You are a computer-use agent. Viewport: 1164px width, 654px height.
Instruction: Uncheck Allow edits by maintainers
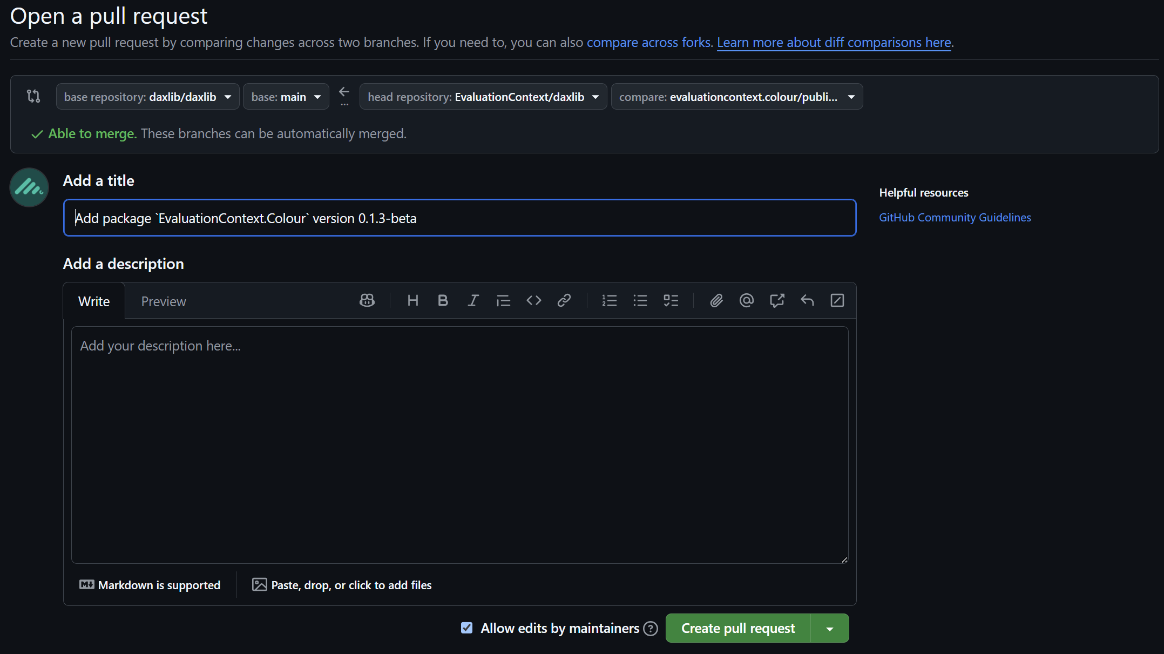[x=466, y=628]
